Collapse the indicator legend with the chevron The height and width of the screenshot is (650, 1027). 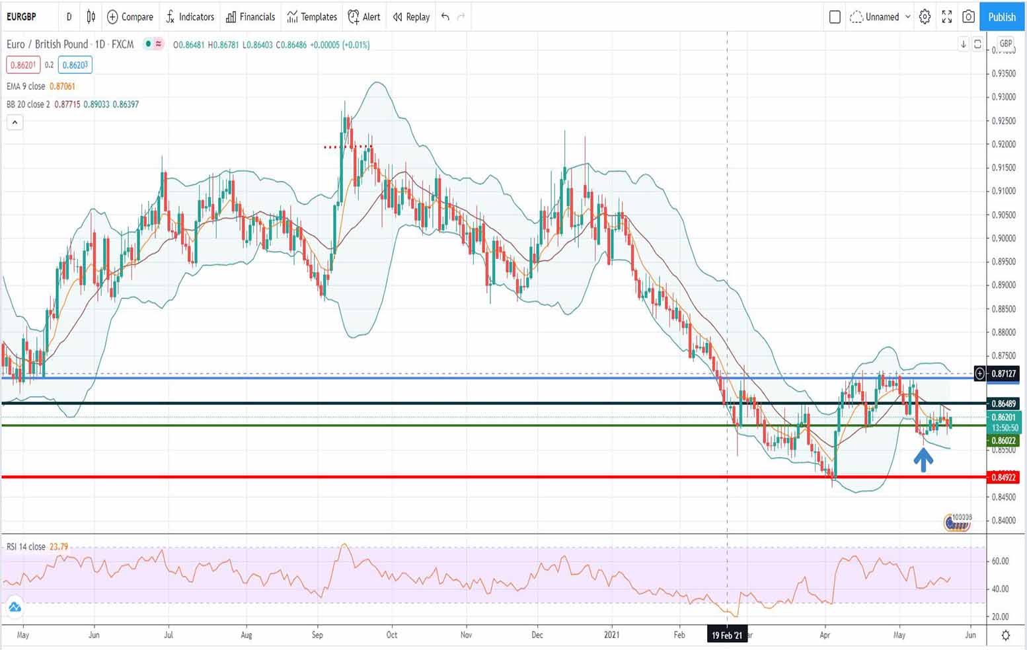[15, 122]
